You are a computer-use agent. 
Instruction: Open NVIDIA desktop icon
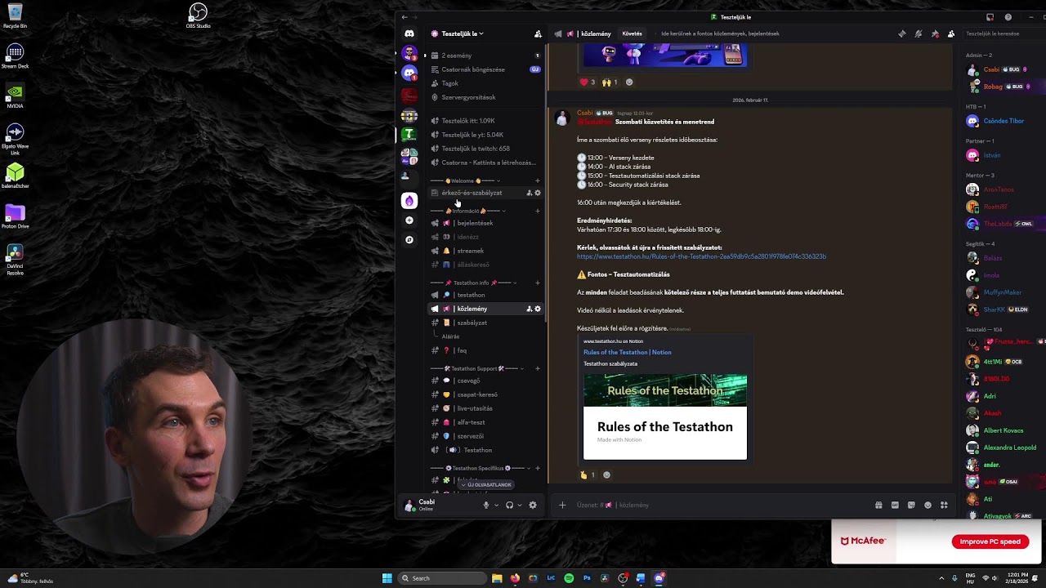15,96
